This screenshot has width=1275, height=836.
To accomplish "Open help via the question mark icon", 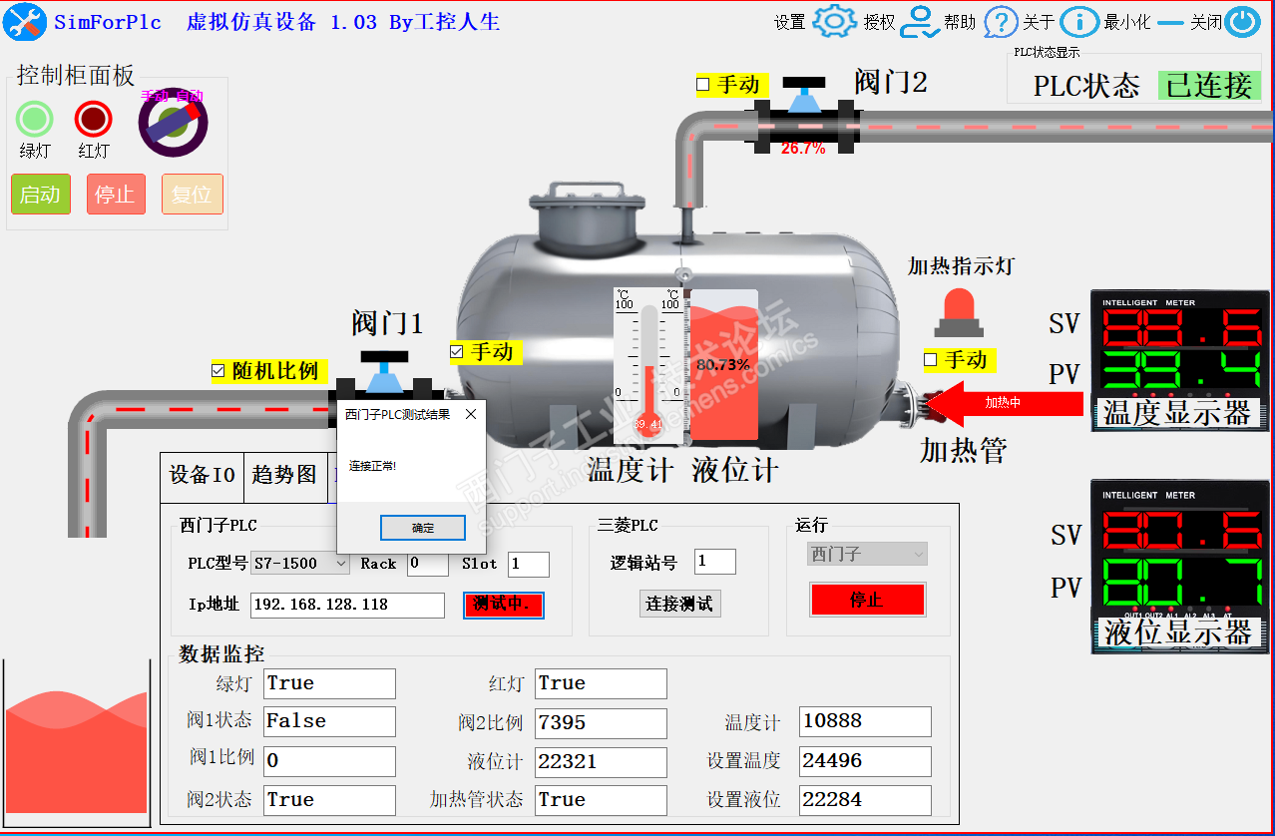I will tap(1001, 22).
